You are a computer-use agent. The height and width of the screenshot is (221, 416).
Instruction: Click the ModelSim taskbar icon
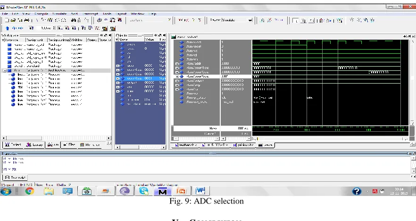point(162,191)
